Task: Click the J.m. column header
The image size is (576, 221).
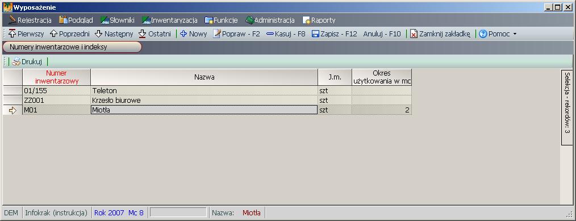Action: pos(335,77)
